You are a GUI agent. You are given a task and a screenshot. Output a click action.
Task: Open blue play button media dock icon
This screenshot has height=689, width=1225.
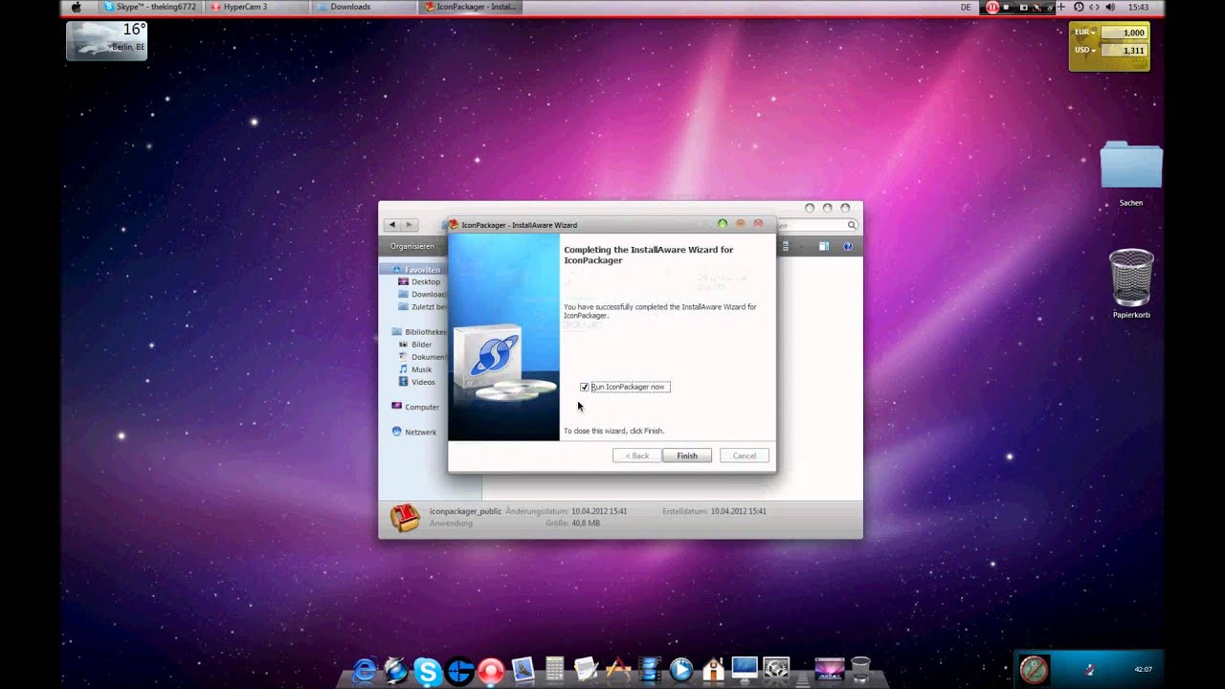(x=681, y=669)
